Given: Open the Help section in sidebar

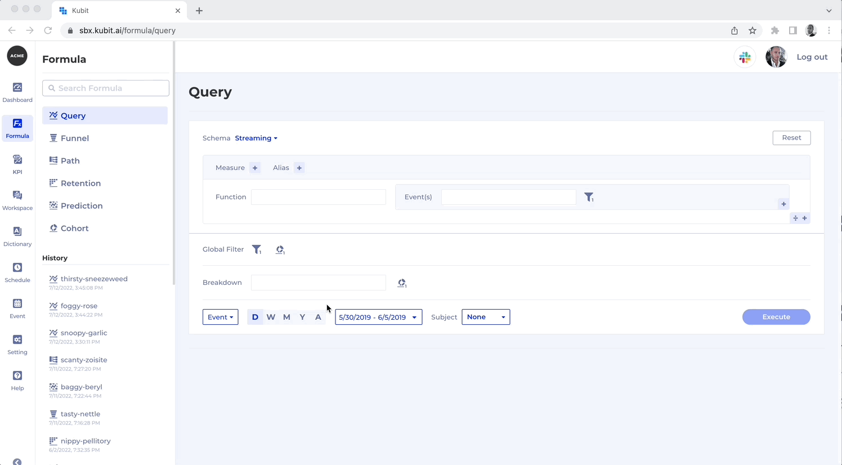Looking at the screenshot, I should (x=17, y=381).
